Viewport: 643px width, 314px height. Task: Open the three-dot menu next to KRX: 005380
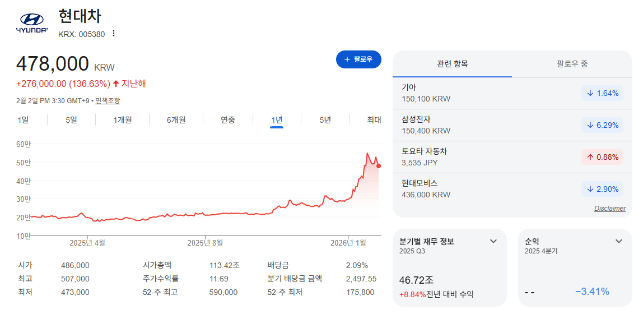[114, 33]
